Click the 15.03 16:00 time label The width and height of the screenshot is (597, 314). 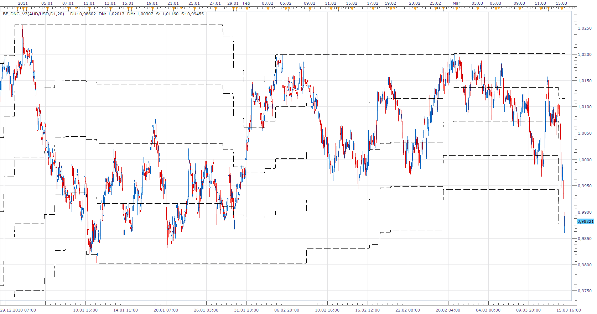pos(569,310)
